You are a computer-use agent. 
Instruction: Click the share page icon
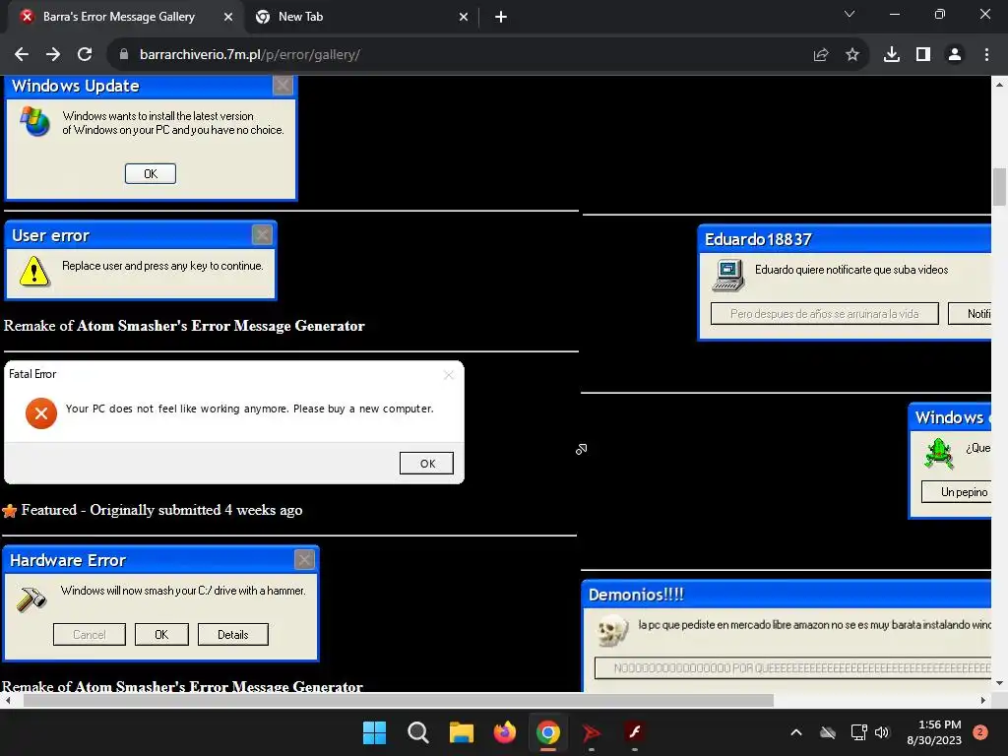click(x=821, y=55)
